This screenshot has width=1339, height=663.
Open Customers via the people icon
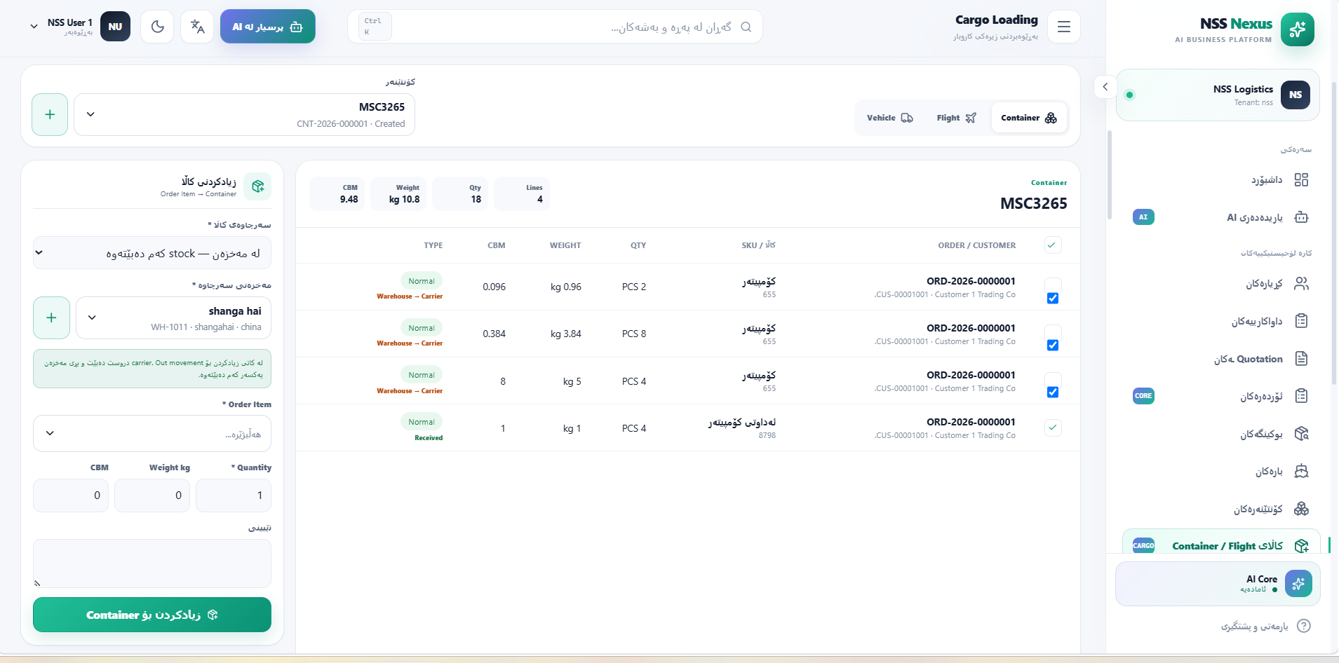pos(1301,284)
